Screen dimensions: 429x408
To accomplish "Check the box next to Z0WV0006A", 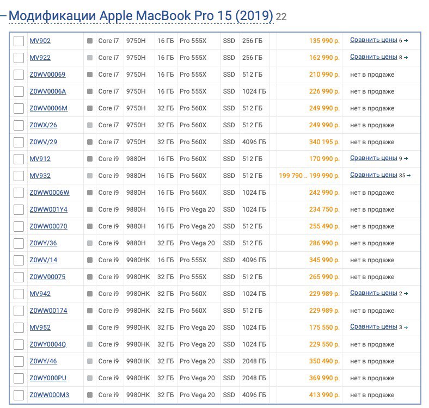I will click(19, 91).
